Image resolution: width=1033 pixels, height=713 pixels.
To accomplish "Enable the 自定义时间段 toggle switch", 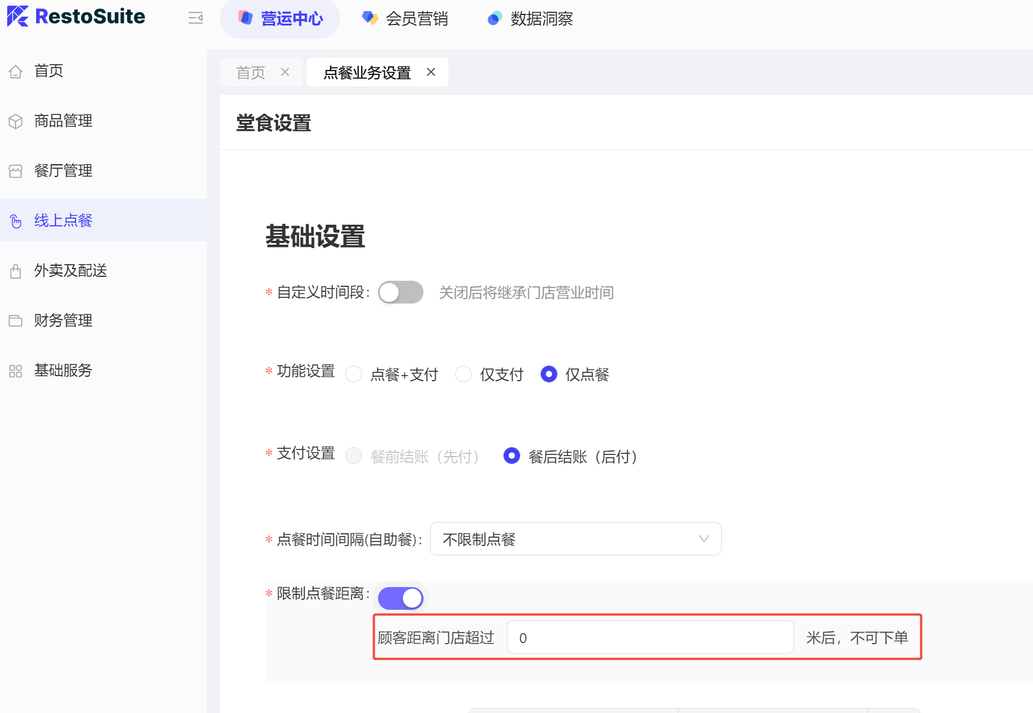I will pyautogui.click(x=400, y=292).
